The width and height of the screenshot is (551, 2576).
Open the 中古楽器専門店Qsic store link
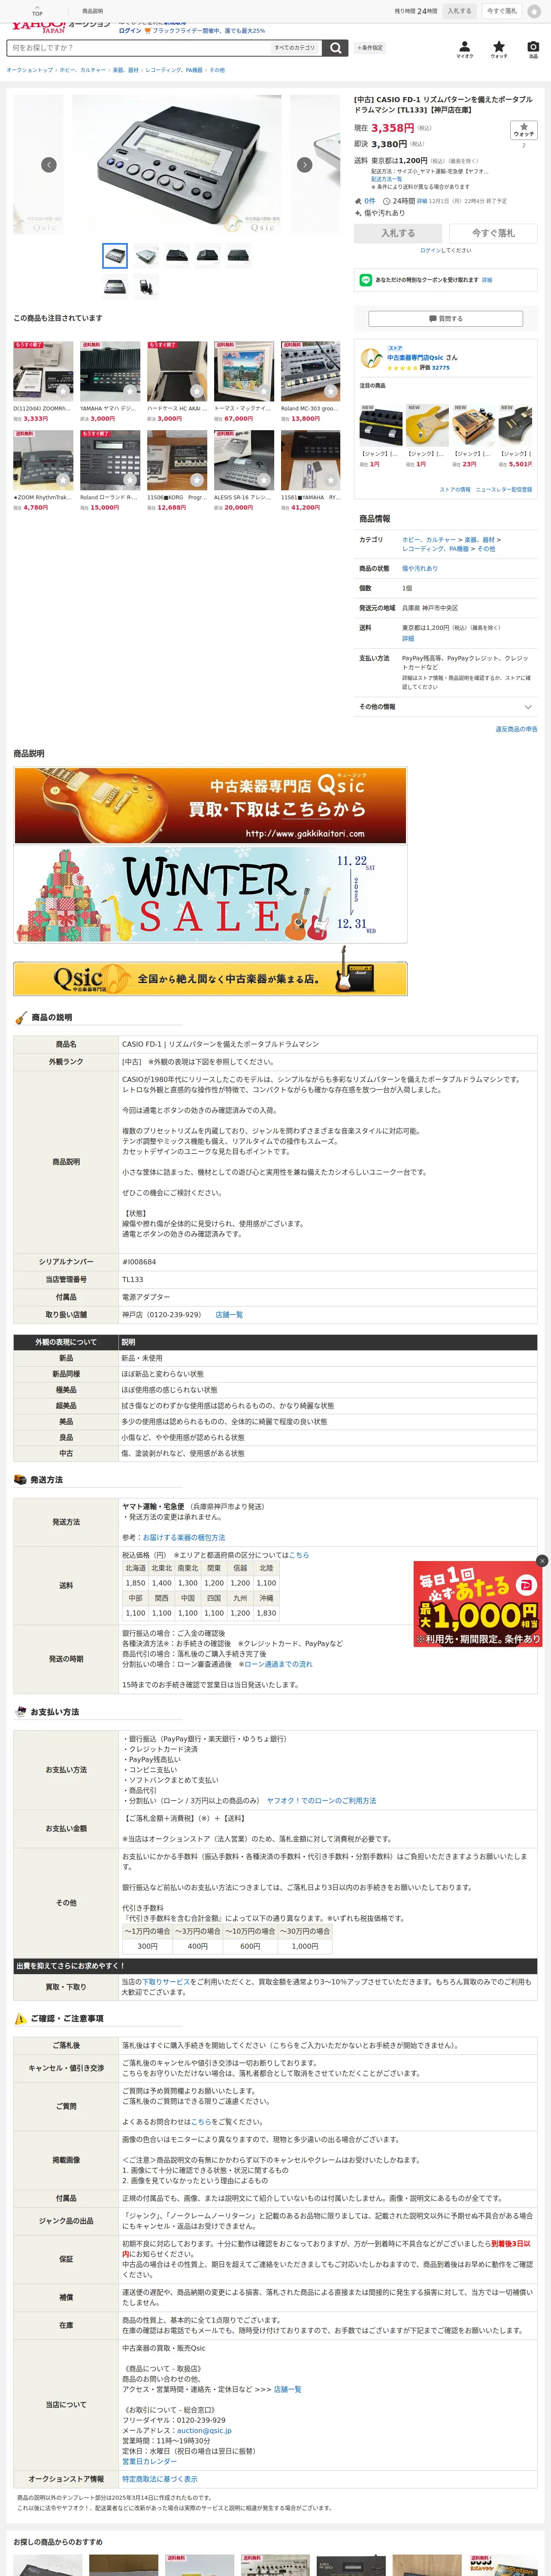[x=415, y=357]
